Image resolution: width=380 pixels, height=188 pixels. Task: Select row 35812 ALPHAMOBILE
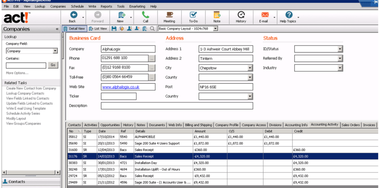point(223,137)
